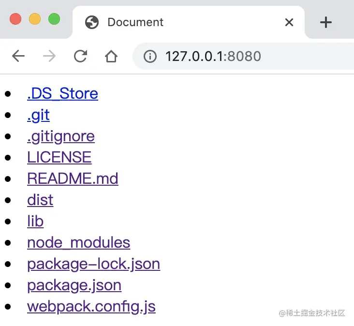Viewport: 354px width, 326px height.
Task: Open the package.json link
Action: pos(74,285)
